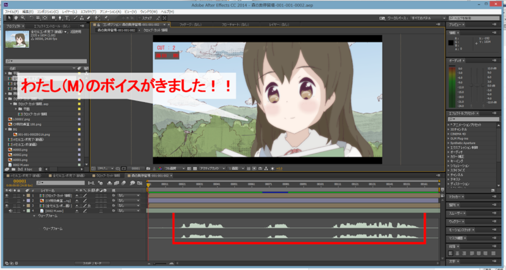Click timecode 00001 in timeline
Screen dimensions: 506x270
(20, 181)
